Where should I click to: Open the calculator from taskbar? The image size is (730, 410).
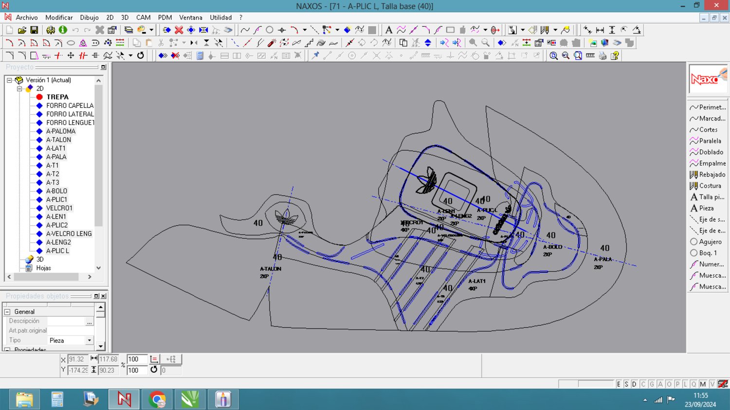(57, 399)
